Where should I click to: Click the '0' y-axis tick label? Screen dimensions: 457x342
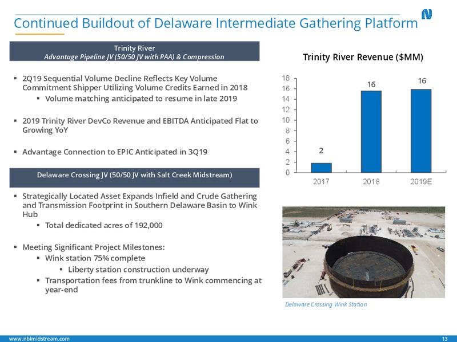coord(288,173)
